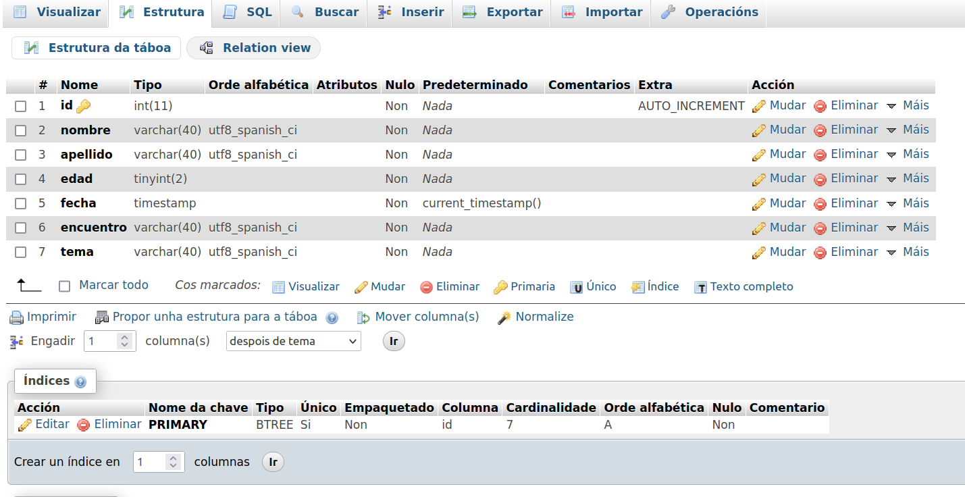965x497 pixels.
Task: Click the pencil edit icon for tema row
Action: tap(759, 252)
